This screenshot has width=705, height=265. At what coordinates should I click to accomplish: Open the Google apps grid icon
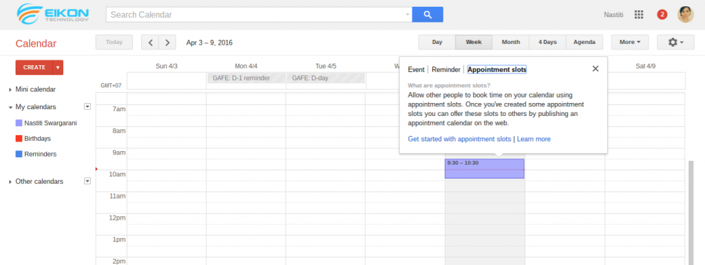[639, 15]
